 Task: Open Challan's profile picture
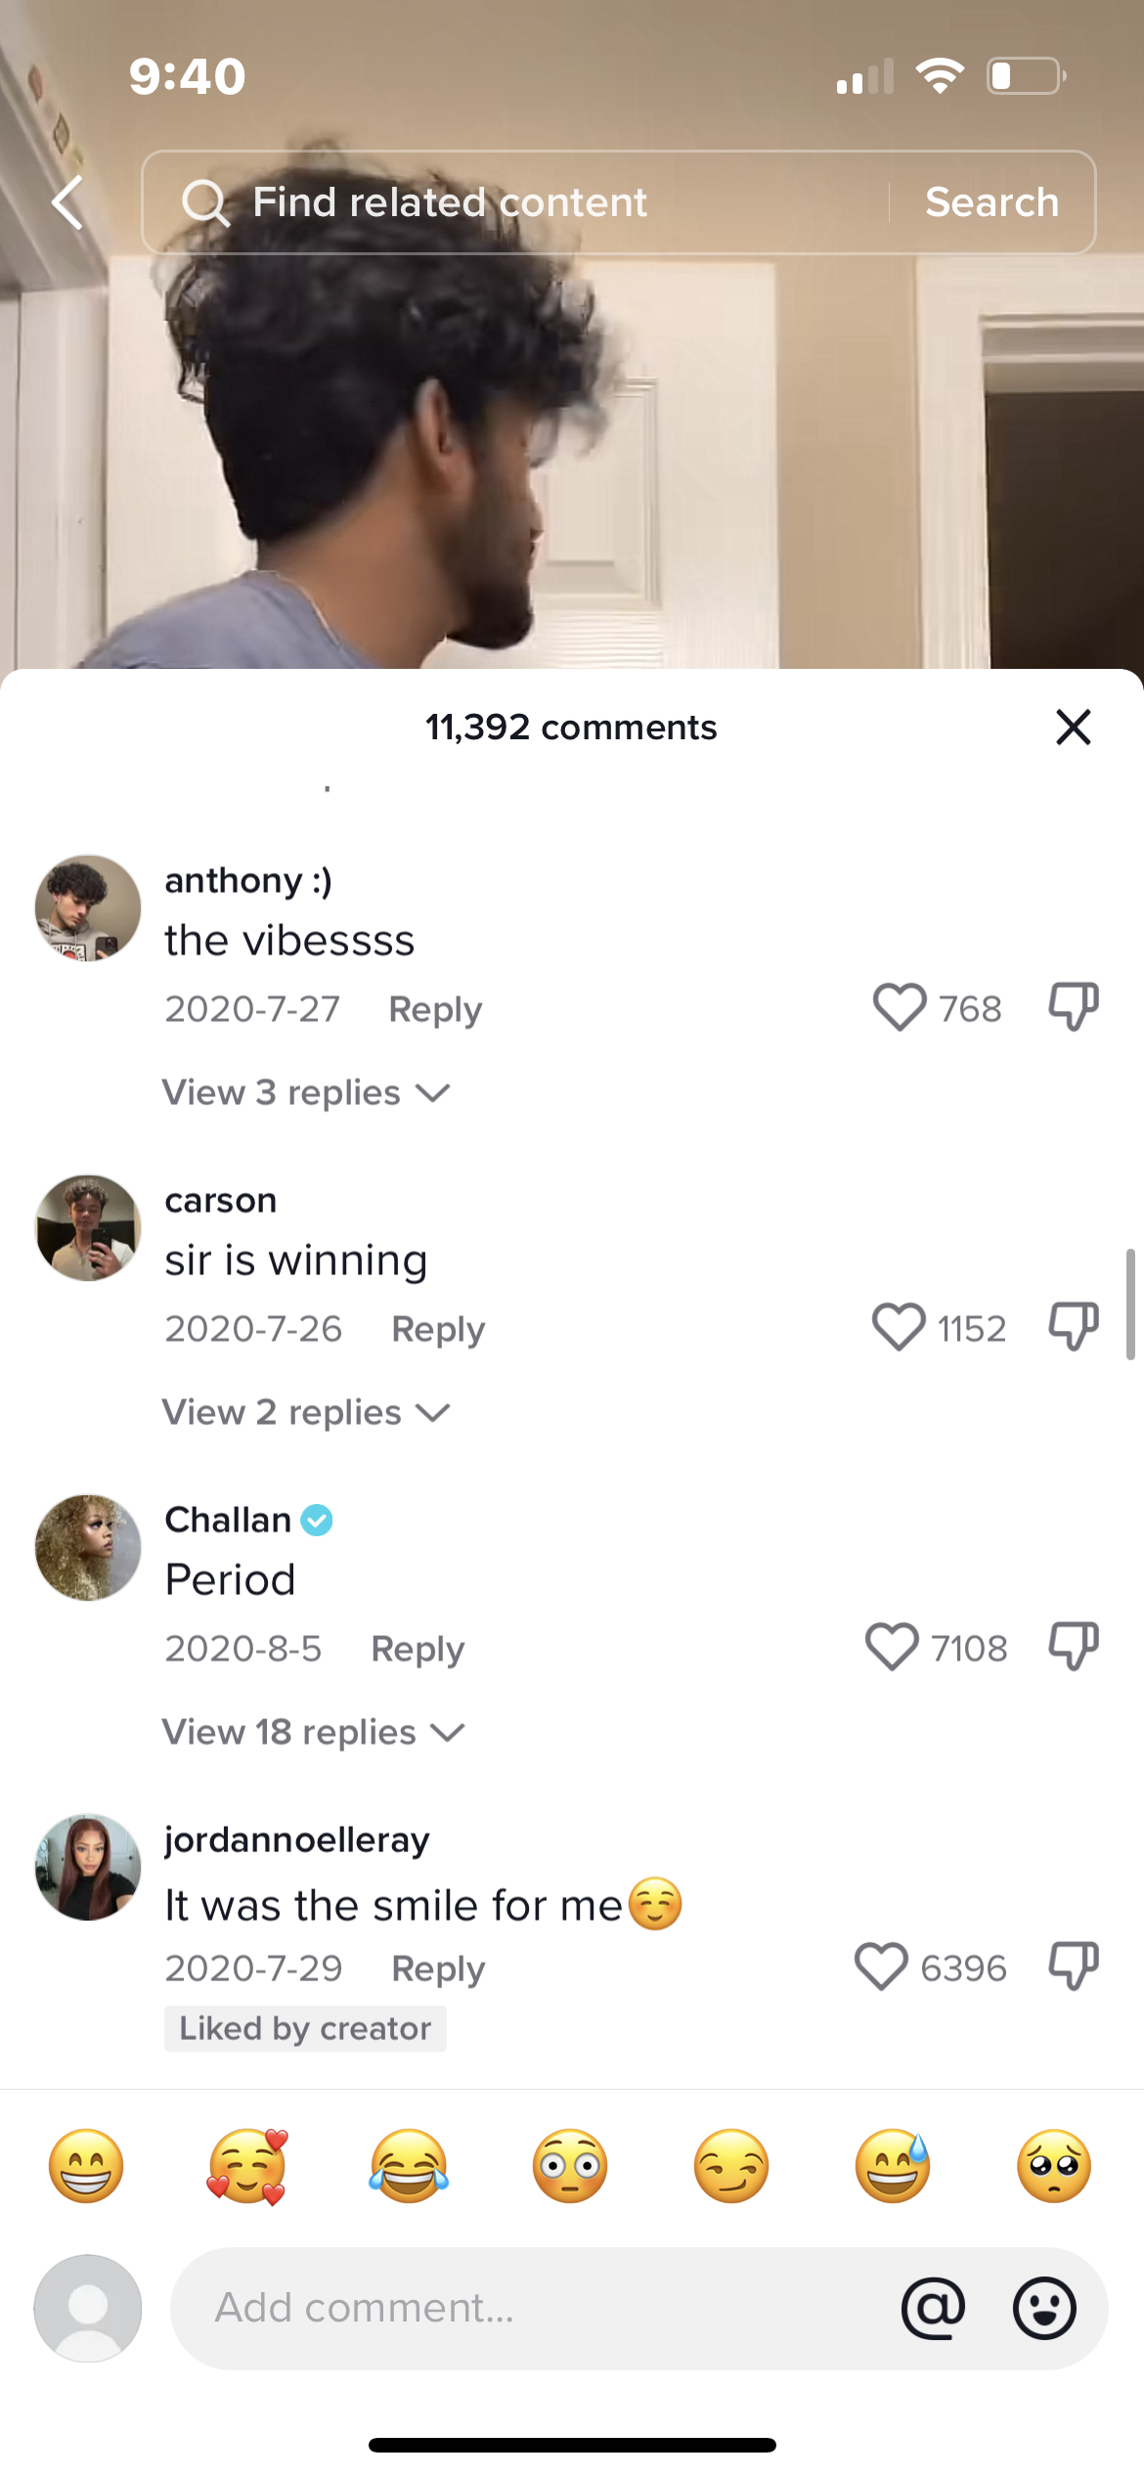pos(88,1547)
